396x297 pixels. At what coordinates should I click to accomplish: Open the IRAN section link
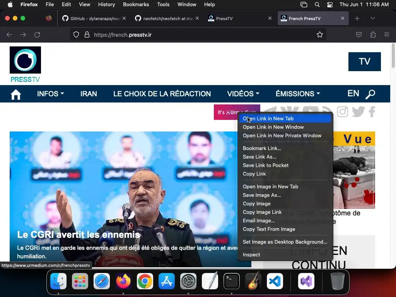click(89, 94)
